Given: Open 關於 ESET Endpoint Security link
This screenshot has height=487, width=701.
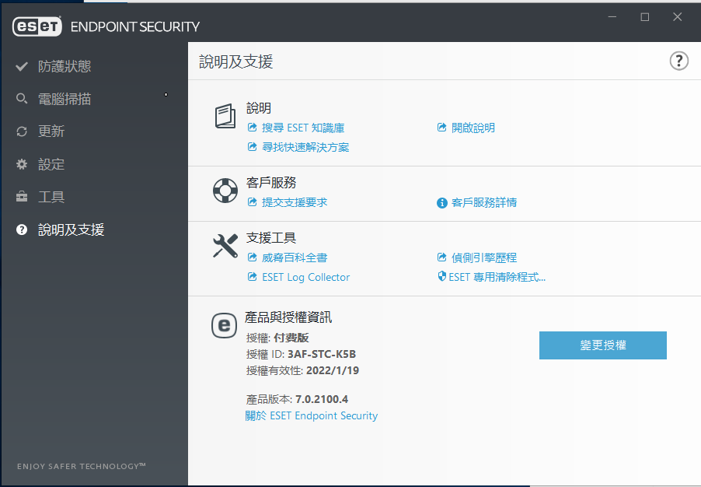Looking at the screenshot, I should point(312,416).
